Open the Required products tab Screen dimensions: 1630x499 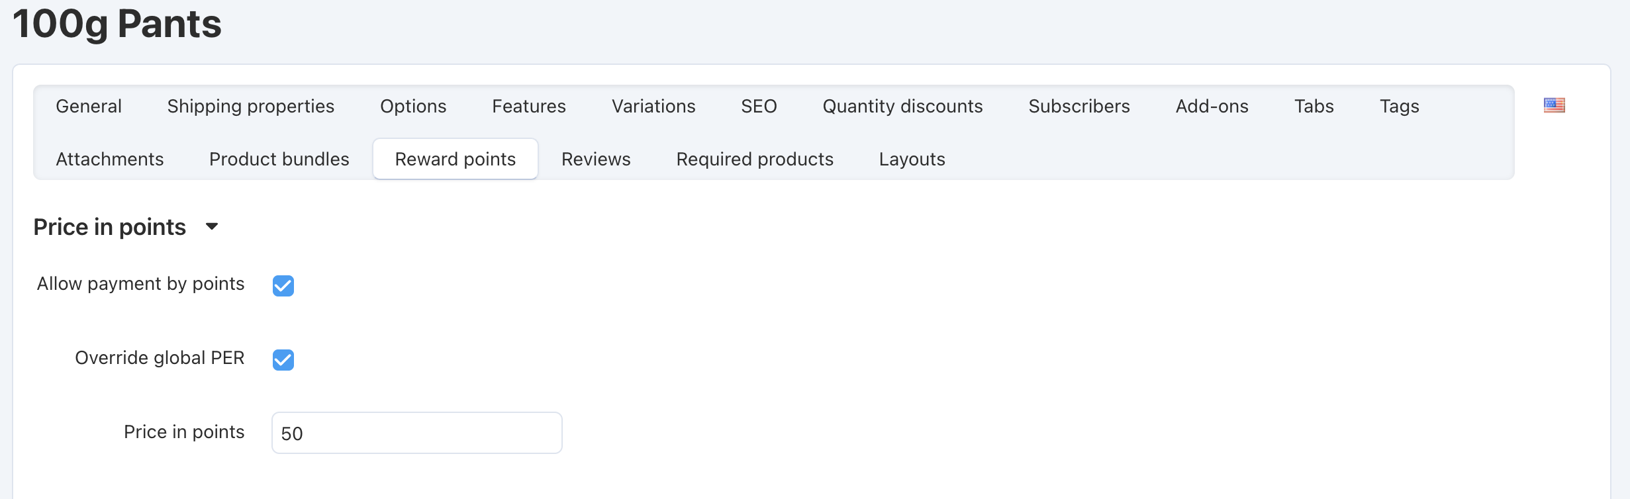755,159
